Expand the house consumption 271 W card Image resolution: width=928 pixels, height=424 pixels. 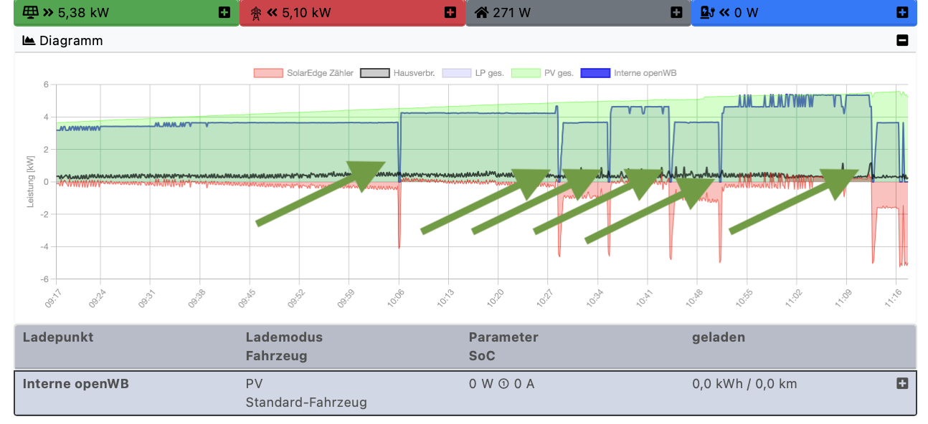click(x=676, y=12)
